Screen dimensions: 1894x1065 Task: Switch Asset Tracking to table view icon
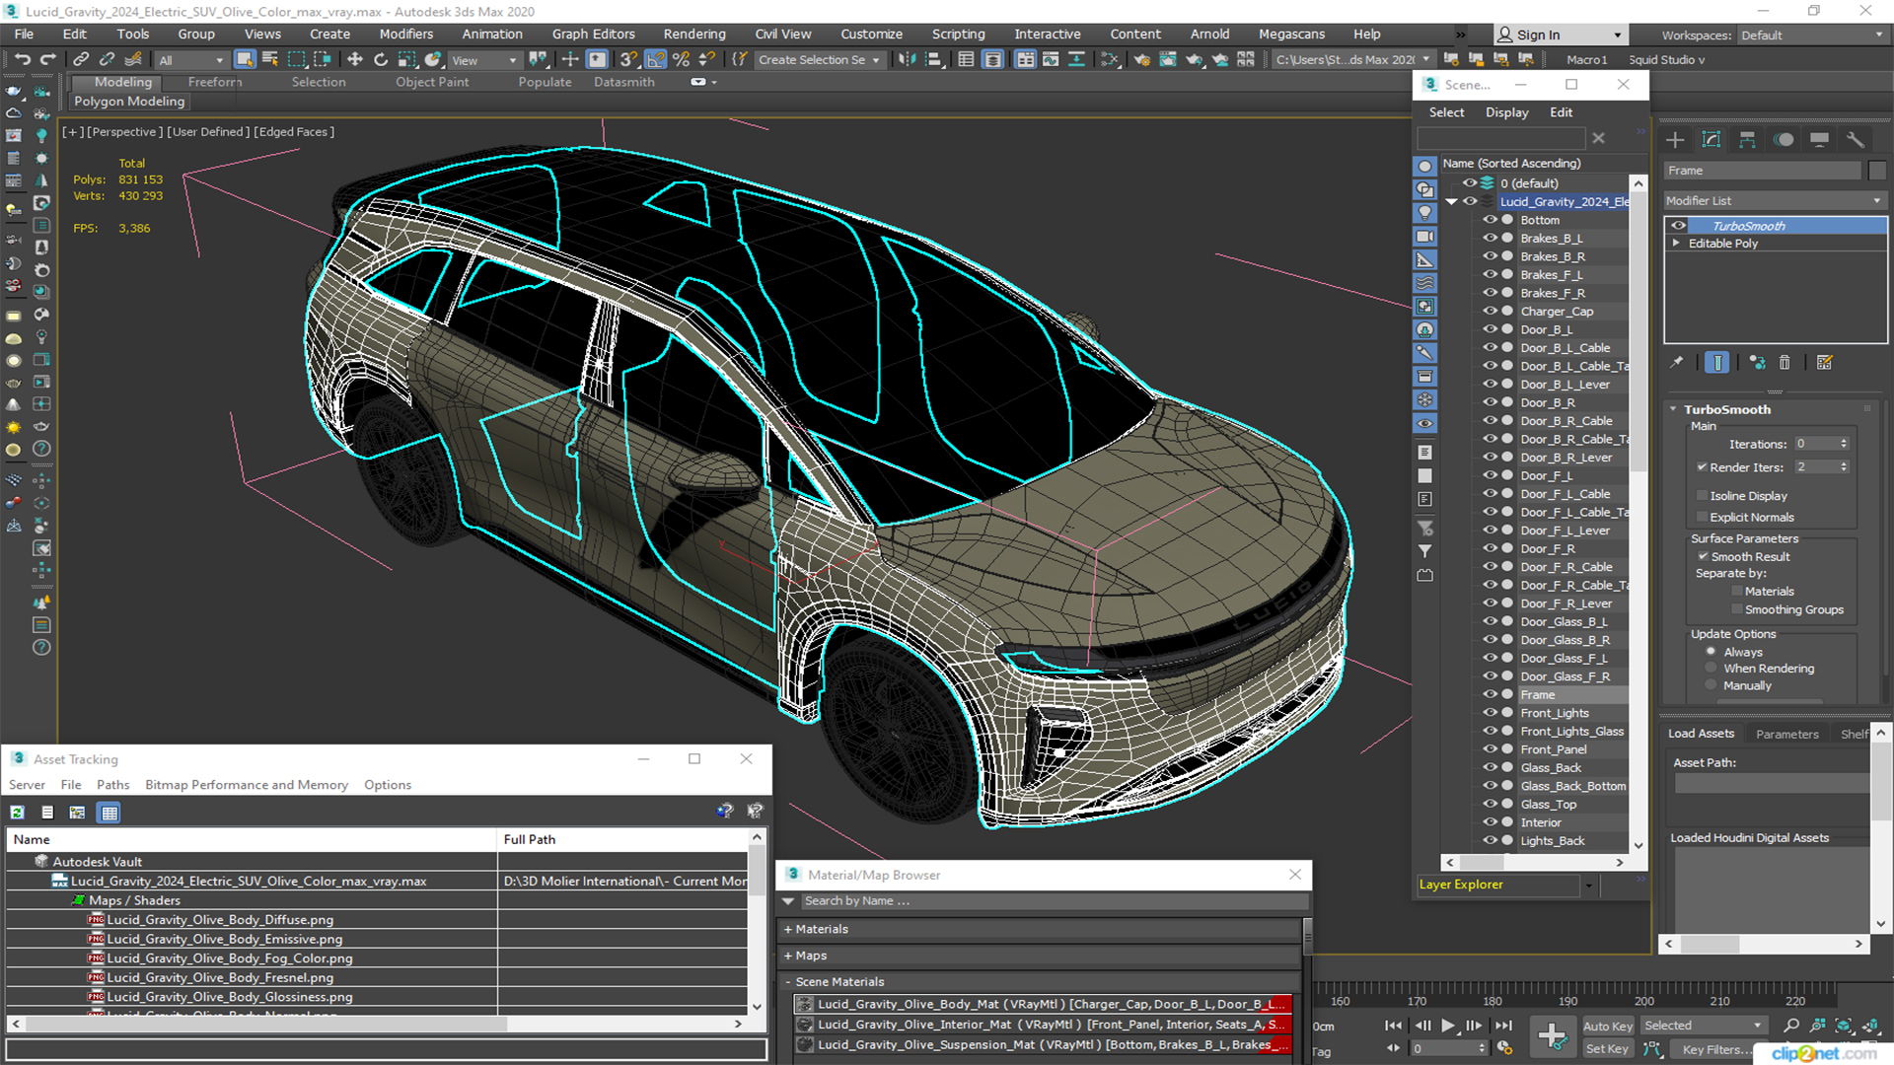click(x=109, y=813)
